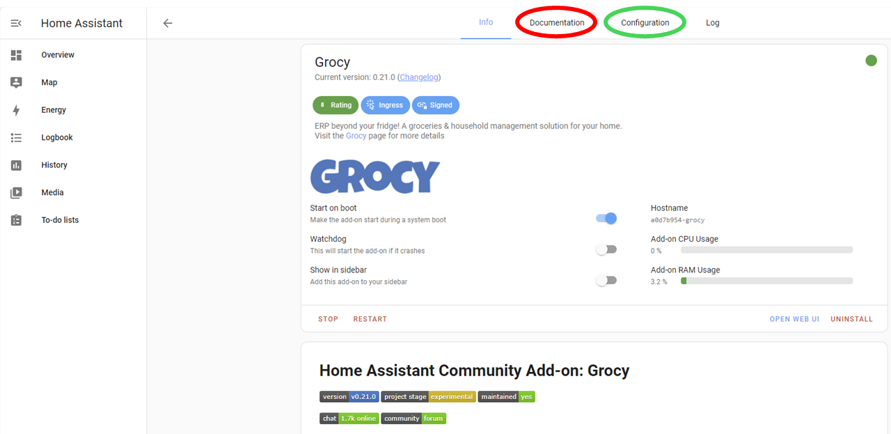This screenshot has height=434, width=891.
Task: Click the 3.2 % RAM value
Action: [x=659, y=281]
